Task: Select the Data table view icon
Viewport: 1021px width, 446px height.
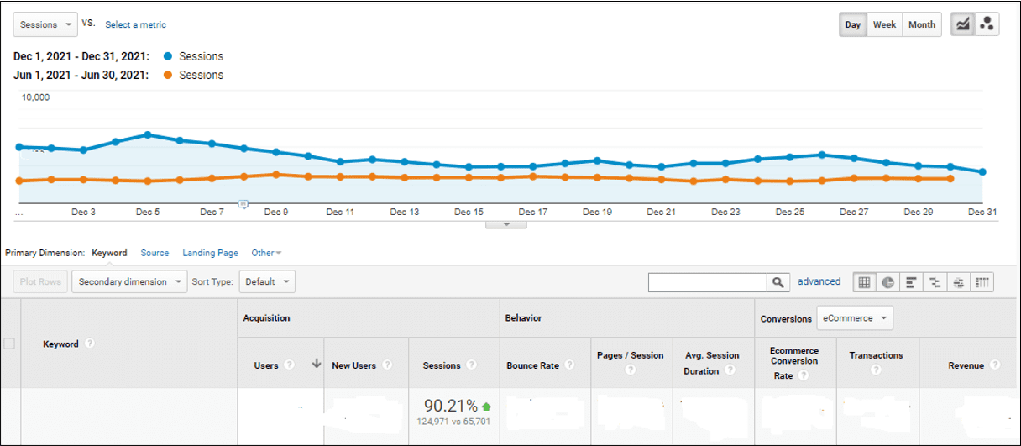Action: (x=864, y=282)
